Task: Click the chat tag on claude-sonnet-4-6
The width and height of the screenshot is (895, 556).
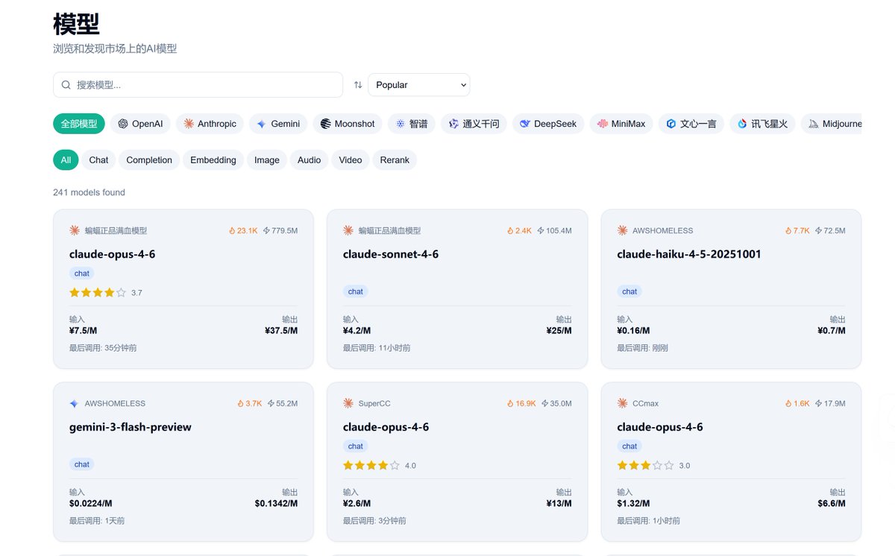Action: [356, 291]
